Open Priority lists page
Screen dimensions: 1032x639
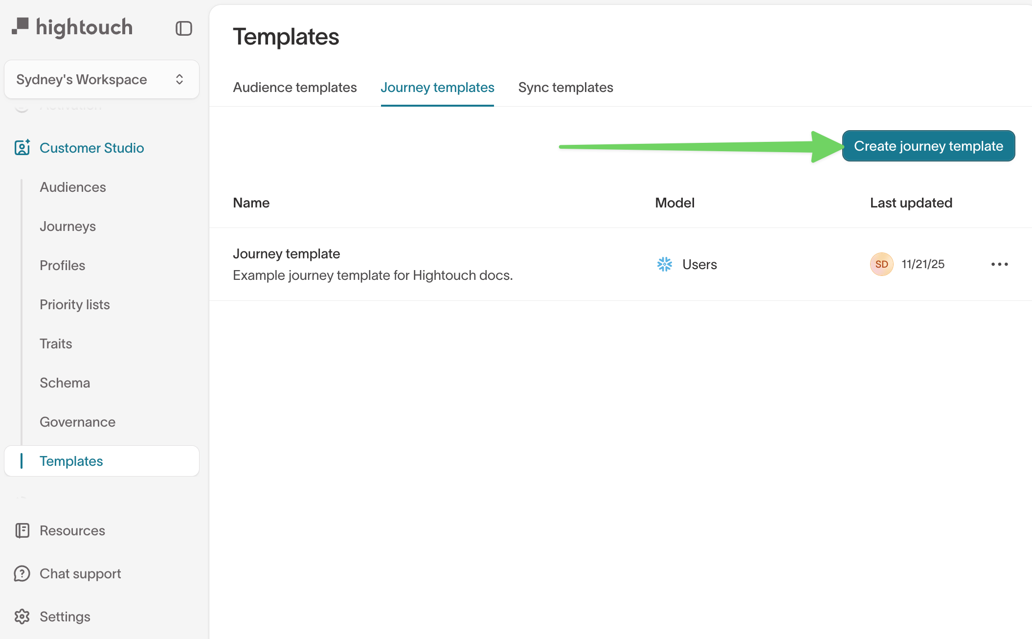(x=75, y=304)
